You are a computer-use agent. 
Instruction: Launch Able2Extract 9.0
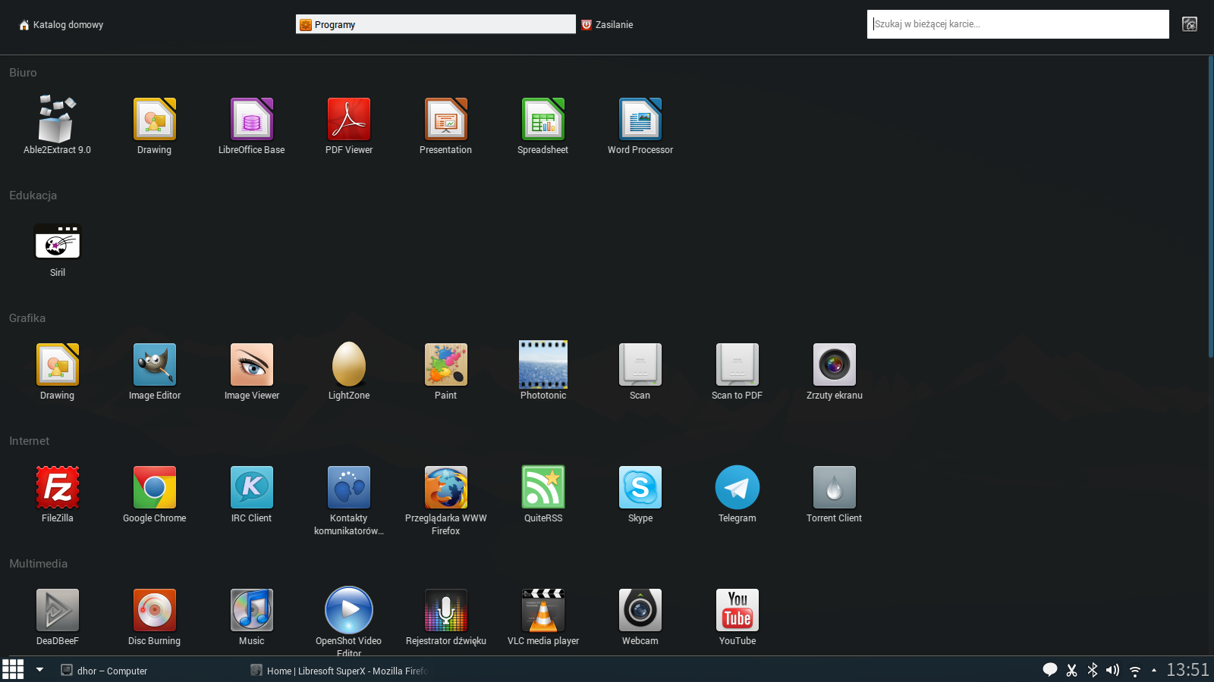click(57, 125)
